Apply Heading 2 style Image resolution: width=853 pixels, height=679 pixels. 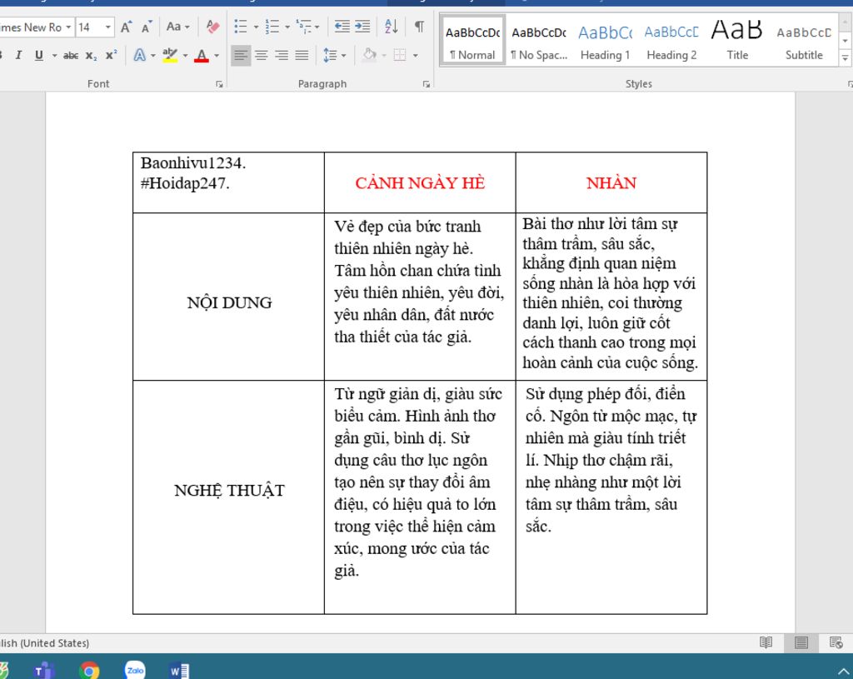click(671, 41)
